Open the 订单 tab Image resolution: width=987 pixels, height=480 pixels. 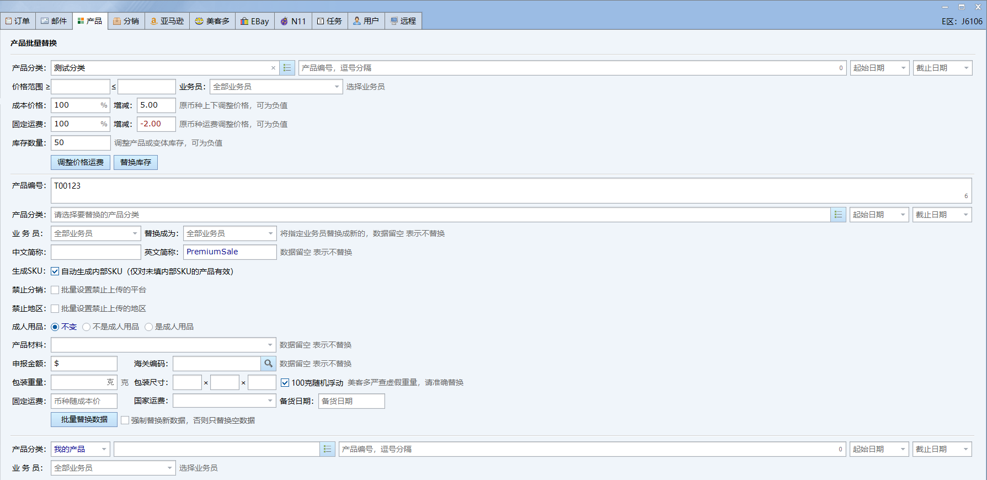[18, 21]
